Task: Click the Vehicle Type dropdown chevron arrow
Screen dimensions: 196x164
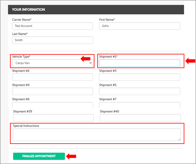Action: coord(90,63)
